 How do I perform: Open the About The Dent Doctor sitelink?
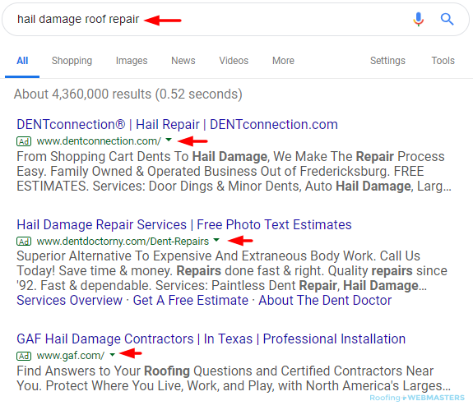tap(325, 301)
